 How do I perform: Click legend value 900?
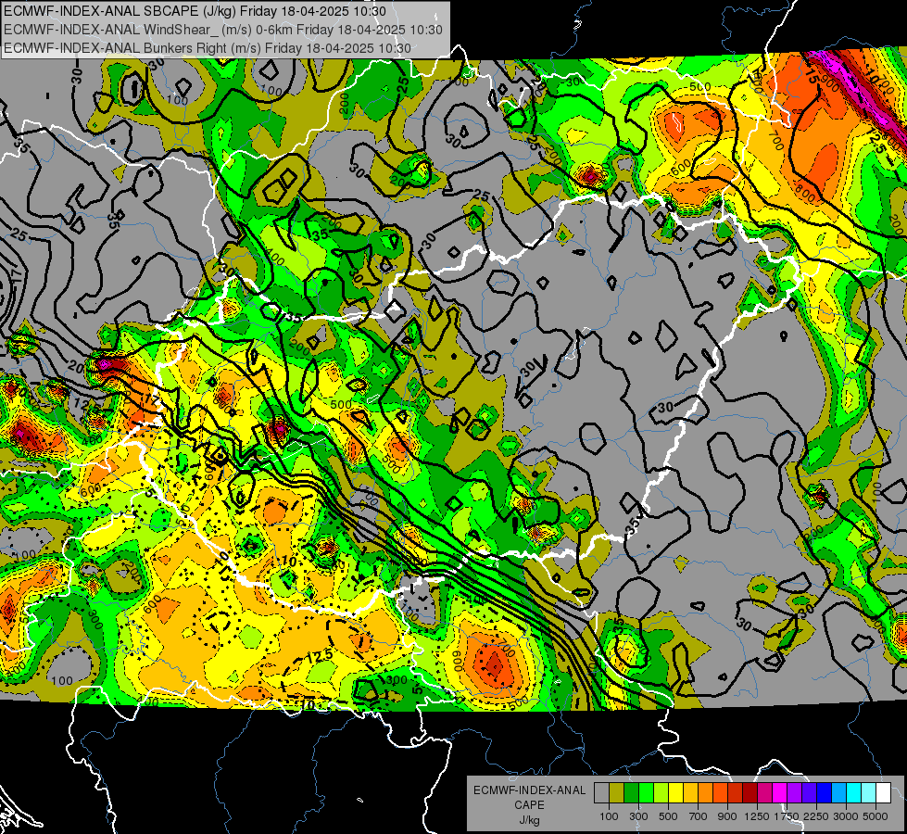click(x=727, y=816)
